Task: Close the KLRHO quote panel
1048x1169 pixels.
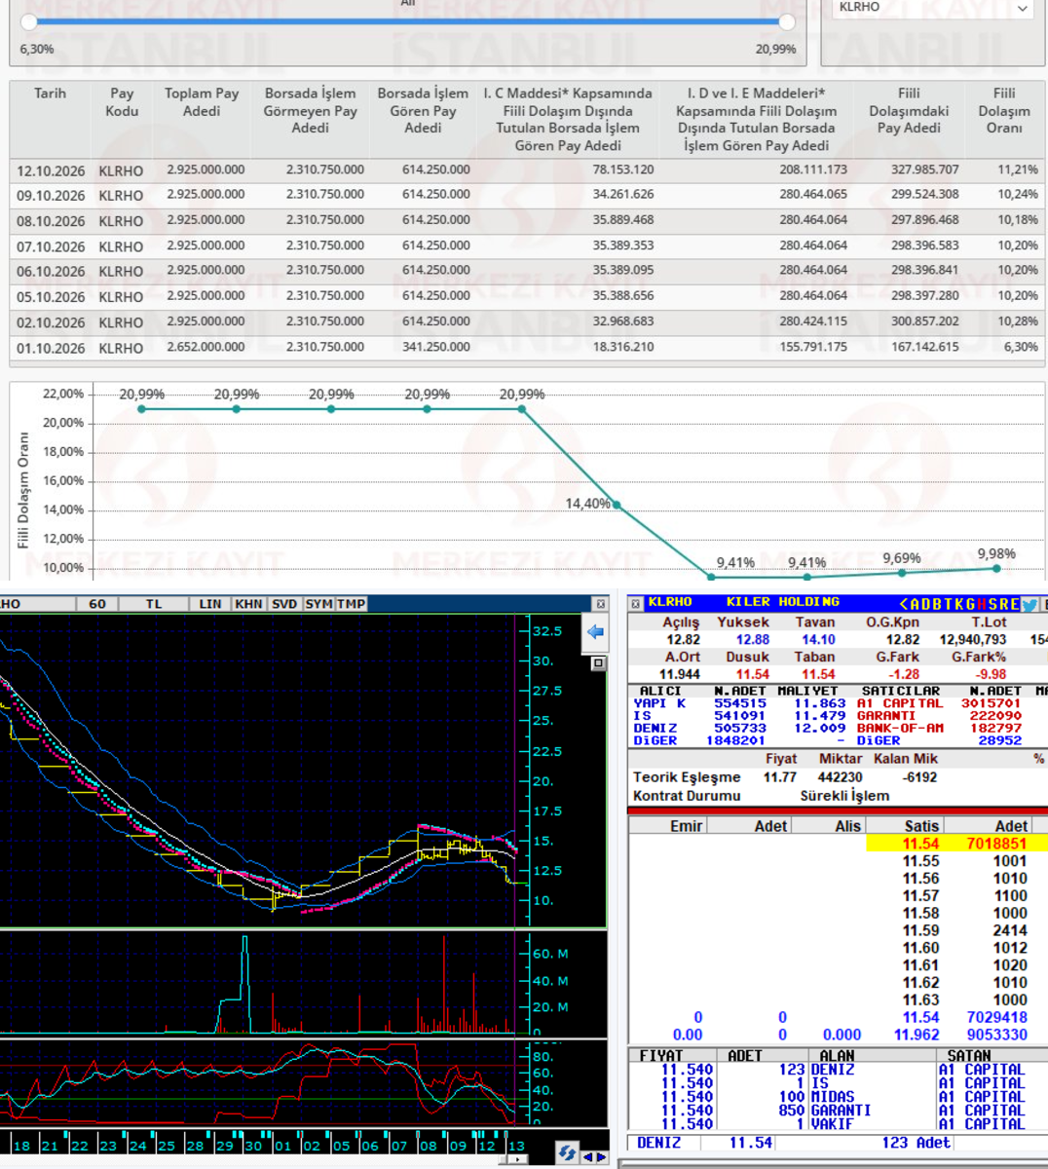Action: pos(635,604)
